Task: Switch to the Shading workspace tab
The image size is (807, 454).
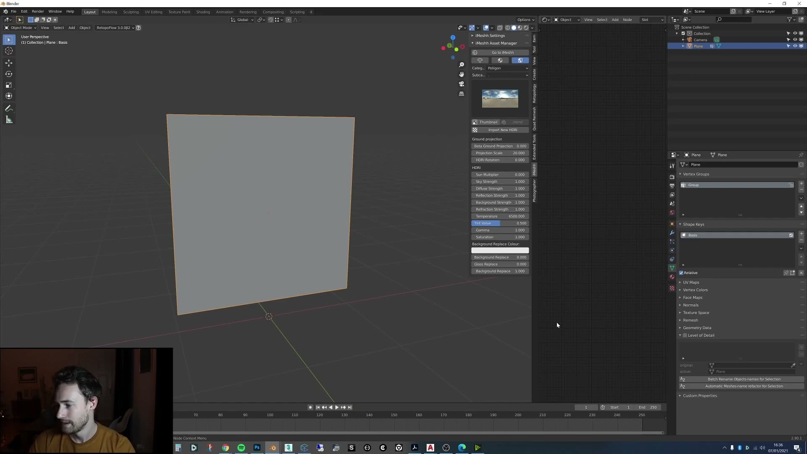Action: 203,12
